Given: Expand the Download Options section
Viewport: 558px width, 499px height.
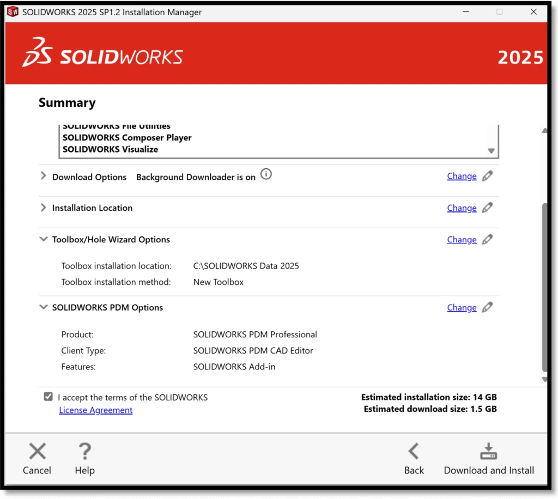Looking at the screenshot, I should point(44,176).
